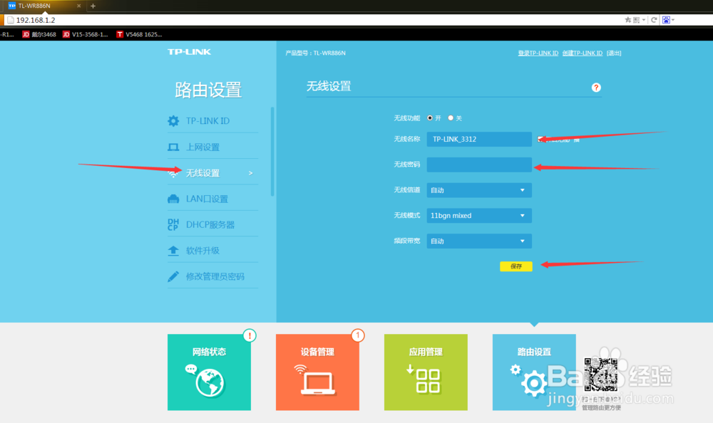Toggle the checkbox right of the 无线名称 field
The image size is (713, 423).
pyautogui.click(x=540, y=139)
